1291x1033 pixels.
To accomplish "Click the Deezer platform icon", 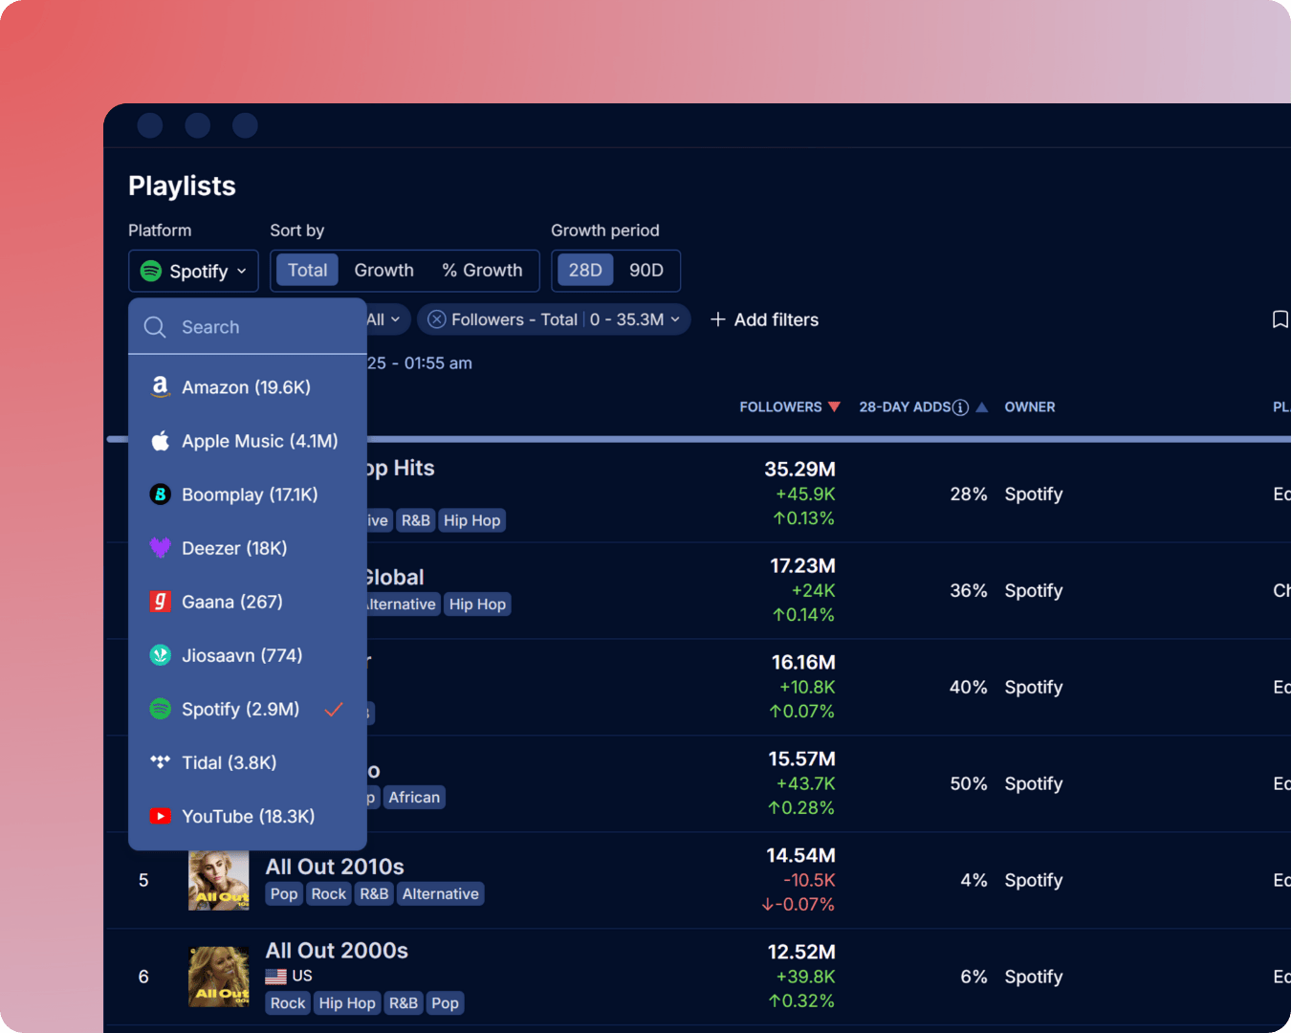I will [160, 548].
